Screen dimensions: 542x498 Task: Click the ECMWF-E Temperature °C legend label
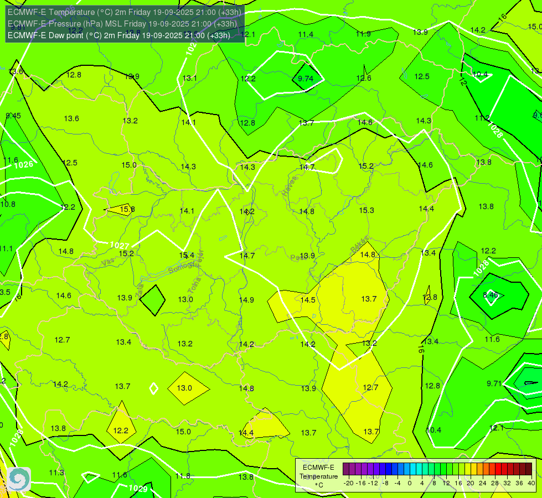pos(318,476)
